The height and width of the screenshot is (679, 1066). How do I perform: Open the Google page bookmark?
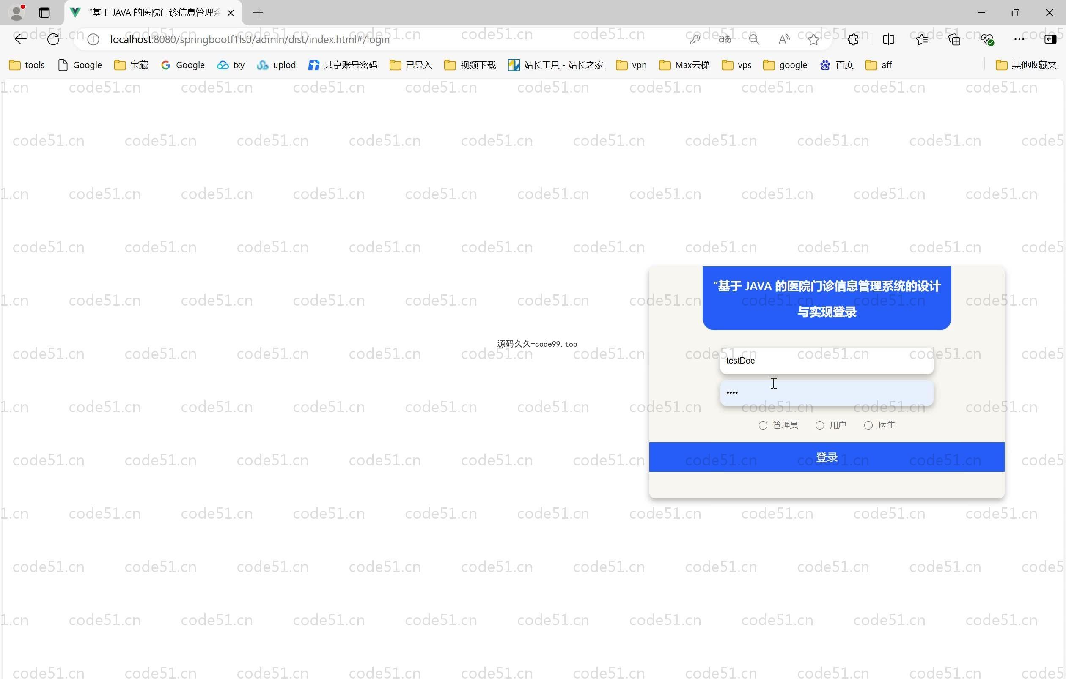point(80,65)
